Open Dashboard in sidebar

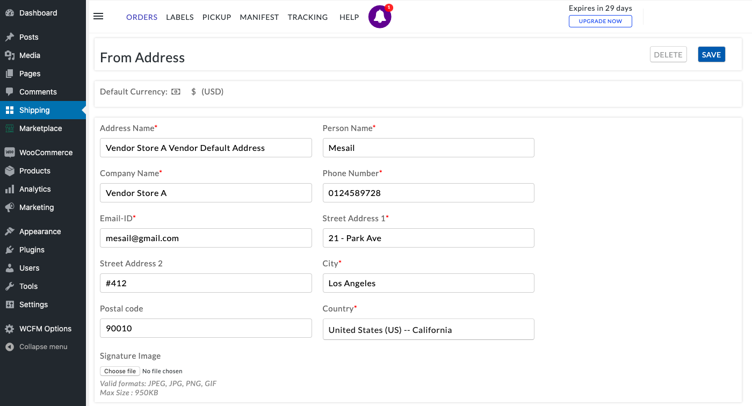tap(43, 13)
